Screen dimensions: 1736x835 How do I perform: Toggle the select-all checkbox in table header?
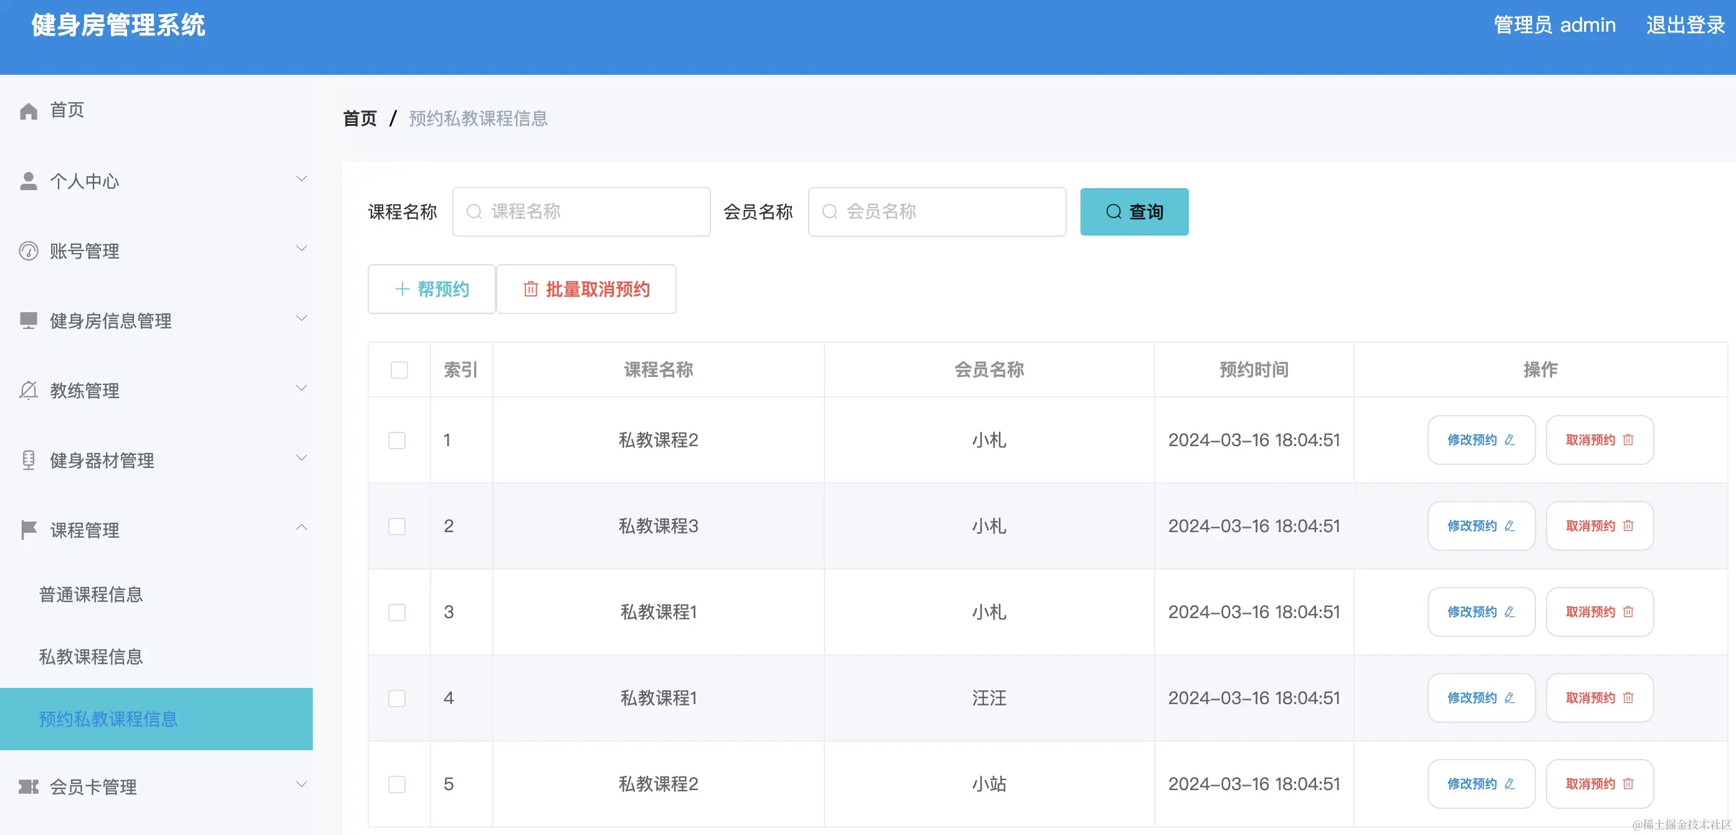coord(399,370)
